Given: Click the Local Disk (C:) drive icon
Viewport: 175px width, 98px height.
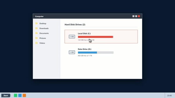Looking at the screenshot, I should pyautogui.click(x=72, y=36).
